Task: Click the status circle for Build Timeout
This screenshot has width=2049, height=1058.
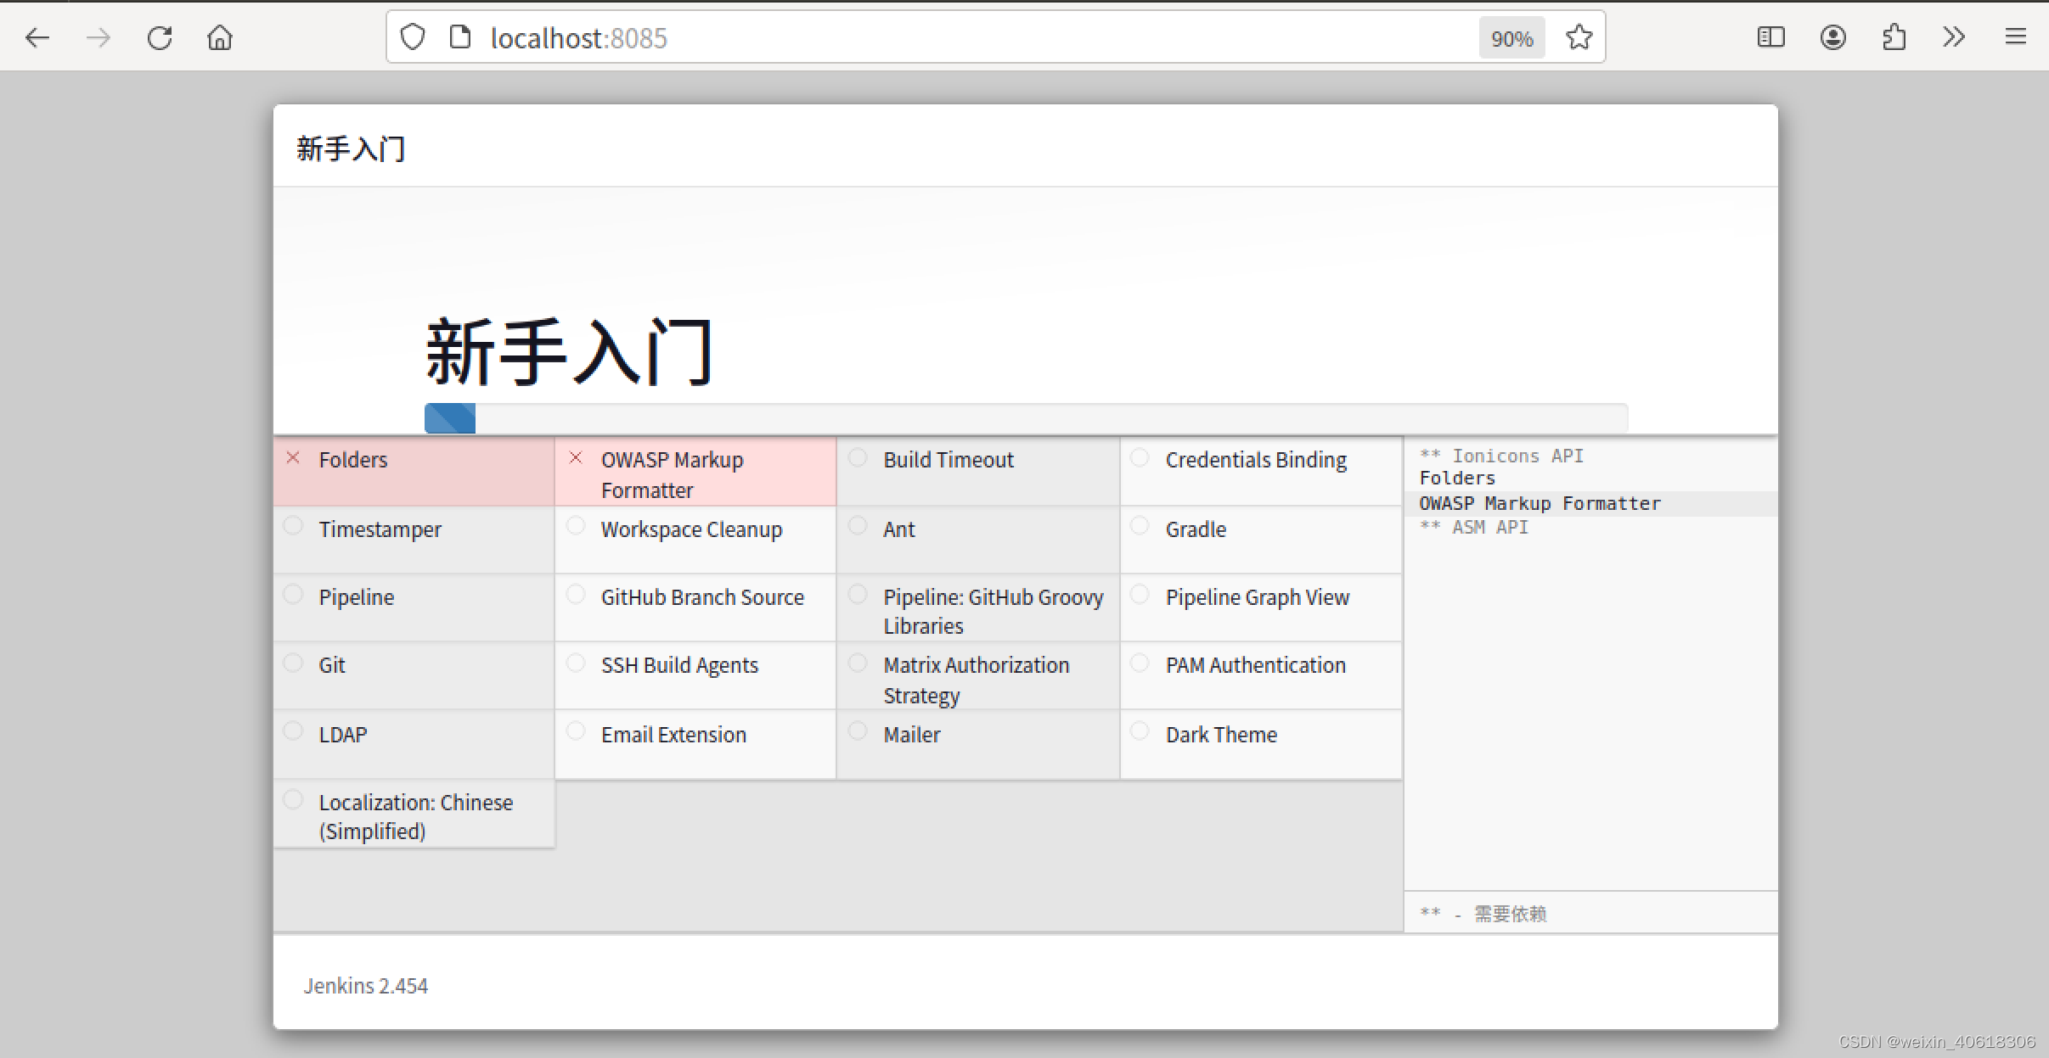Action: [x=858, y=458]
